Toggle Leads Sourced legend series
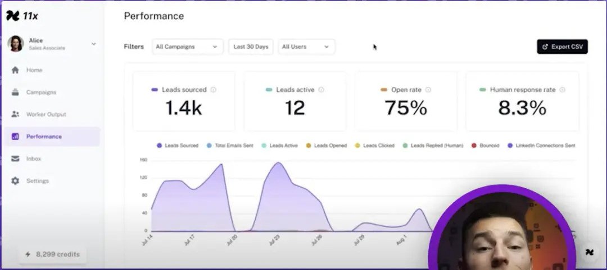The width and height of the screenshot is (607, 270). (177, 146)
